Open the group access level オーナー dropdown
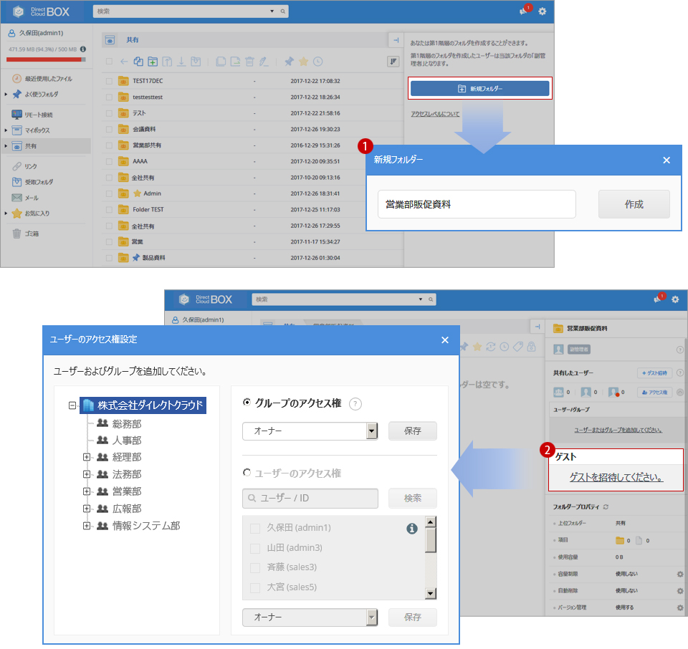Image resolution: width=688 pixels, height=649 pixels. pos(371,431)
